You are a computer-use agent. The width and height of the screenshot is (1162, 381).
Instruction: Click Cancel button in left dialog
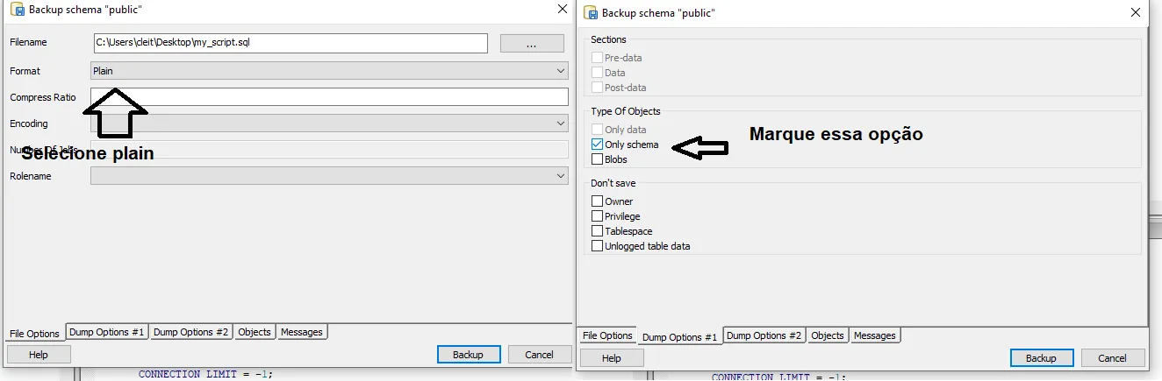pyautogui.click(x=539, y=355)
